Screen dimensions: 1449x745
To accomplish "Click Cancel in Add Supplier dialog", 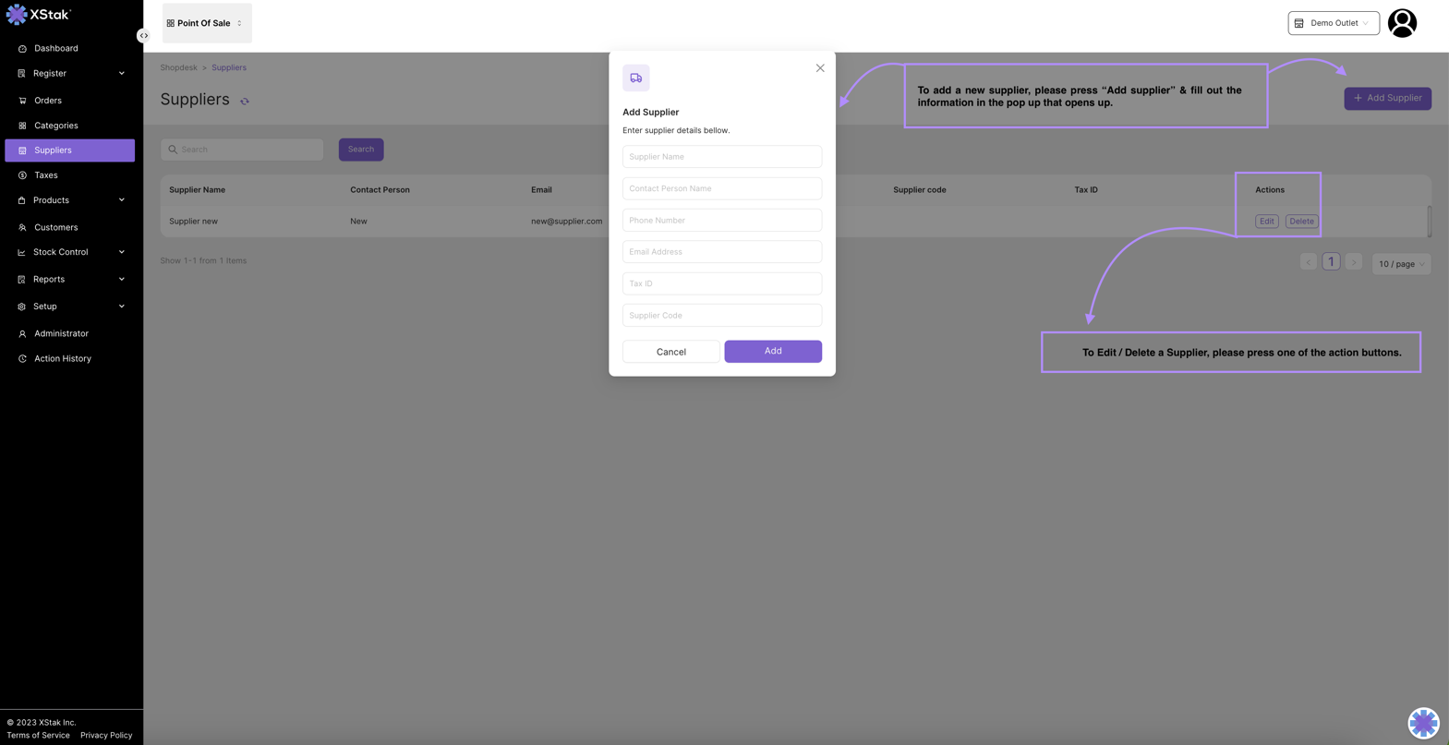I will coord(670,352).
